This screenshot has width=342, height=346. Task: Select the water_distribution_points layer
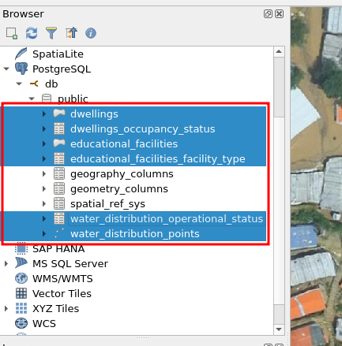point(135,234)
